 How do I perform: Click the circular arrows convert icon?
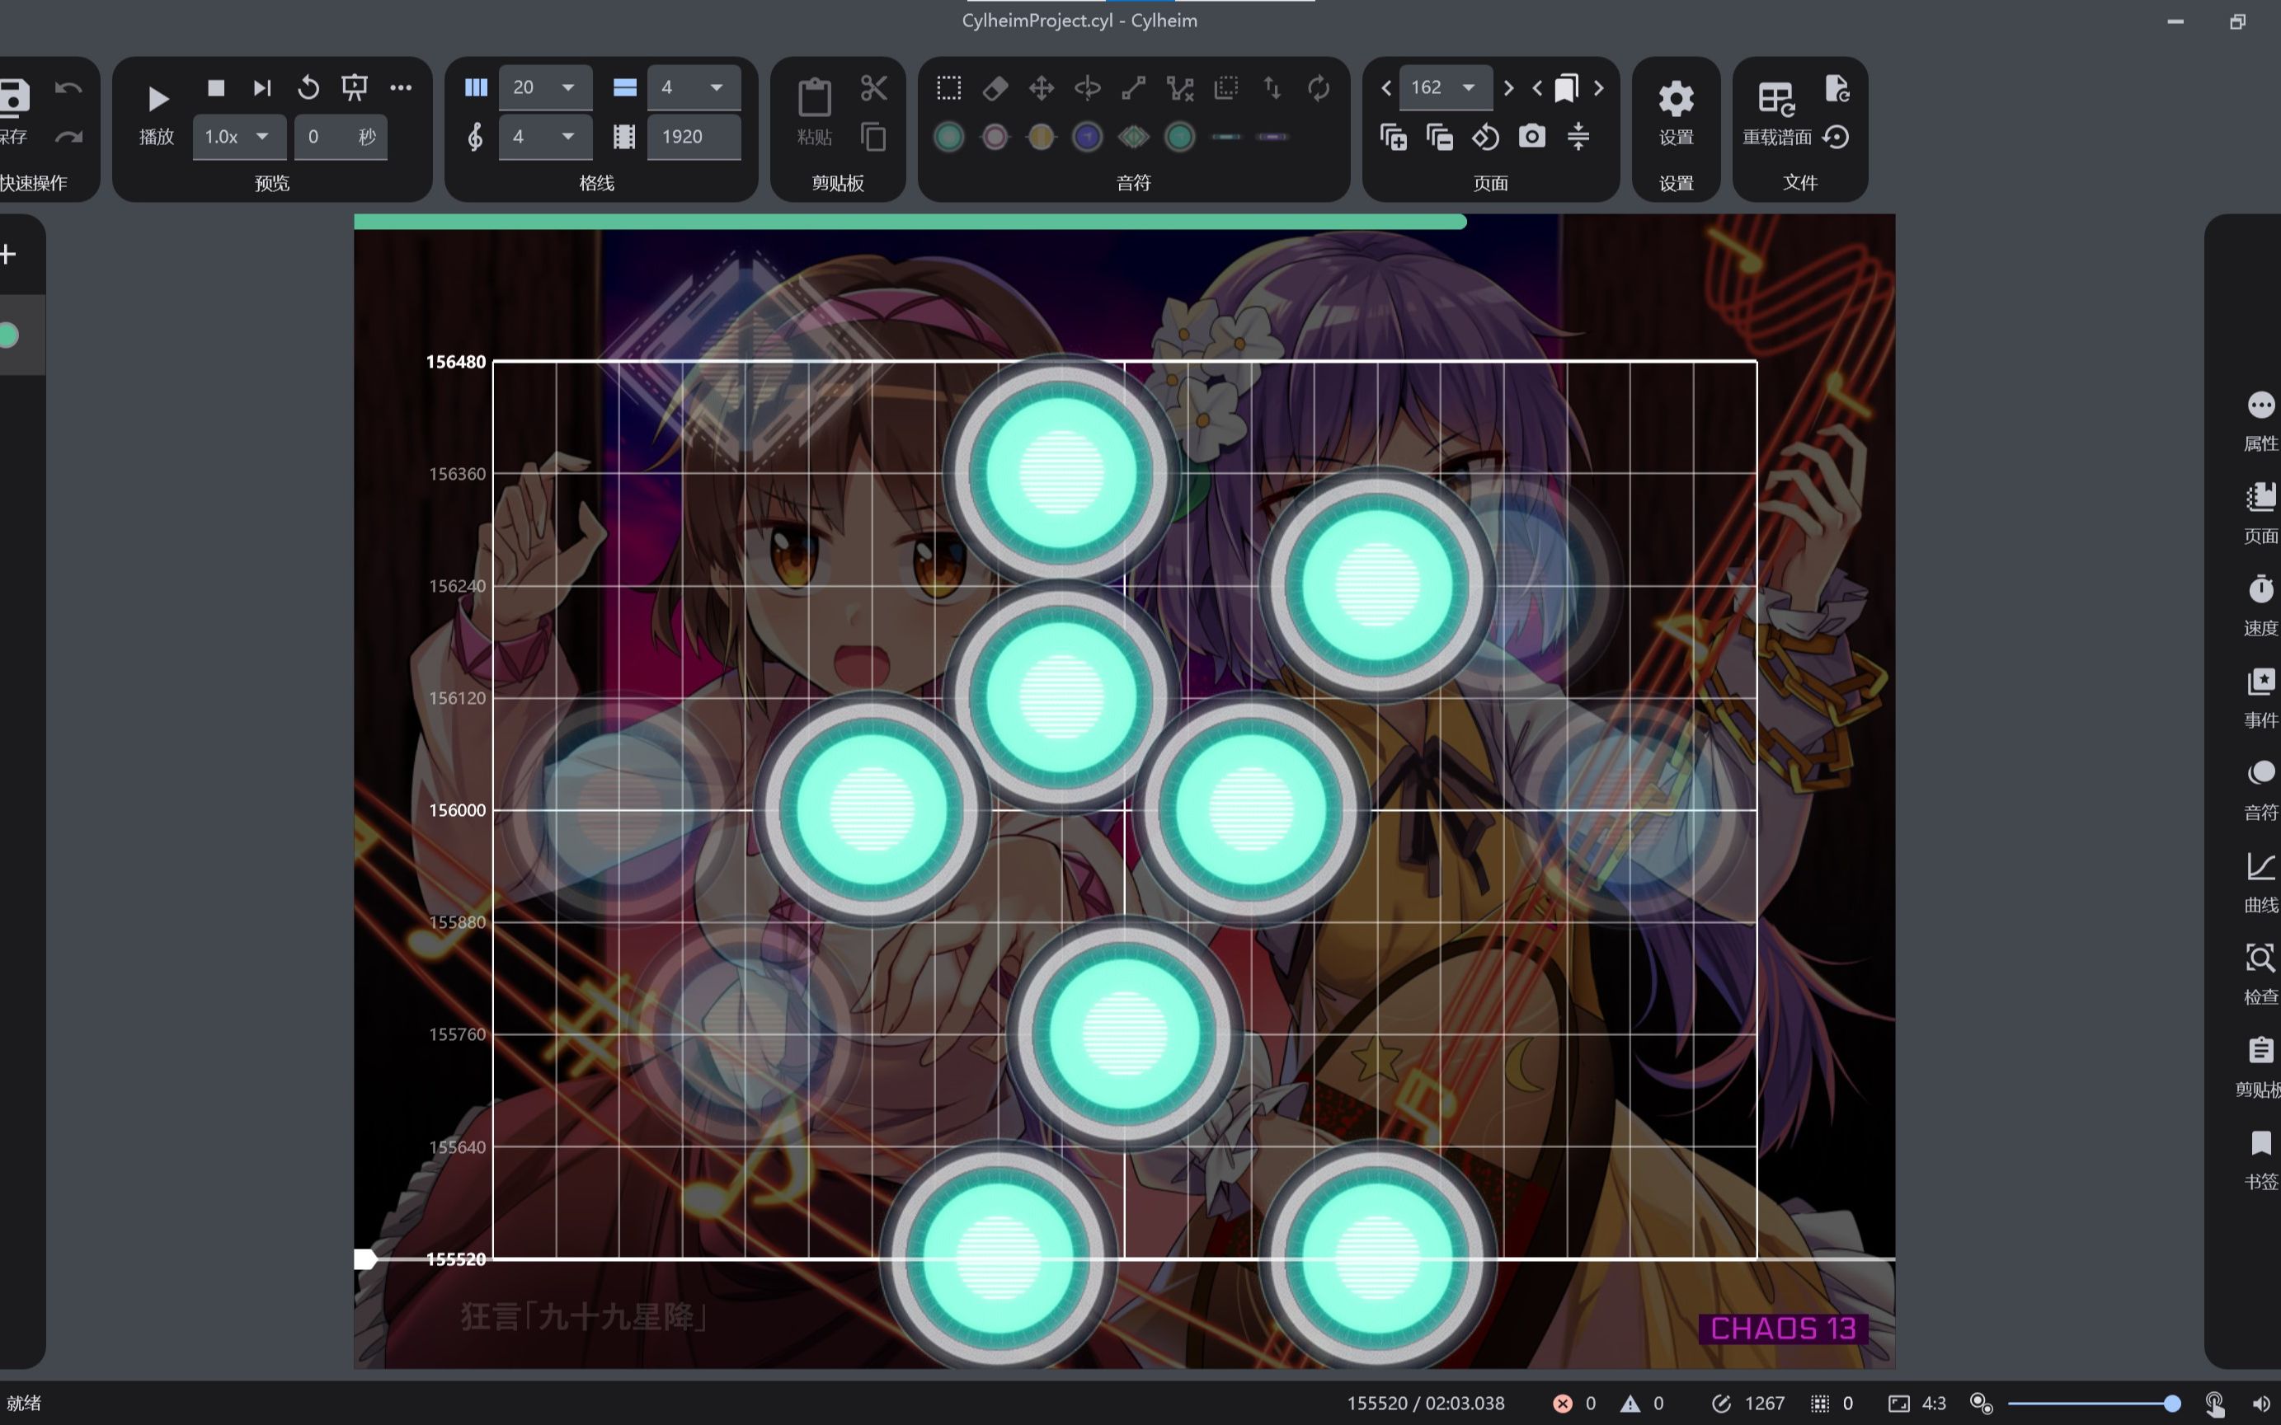(x=1319, y=87)
